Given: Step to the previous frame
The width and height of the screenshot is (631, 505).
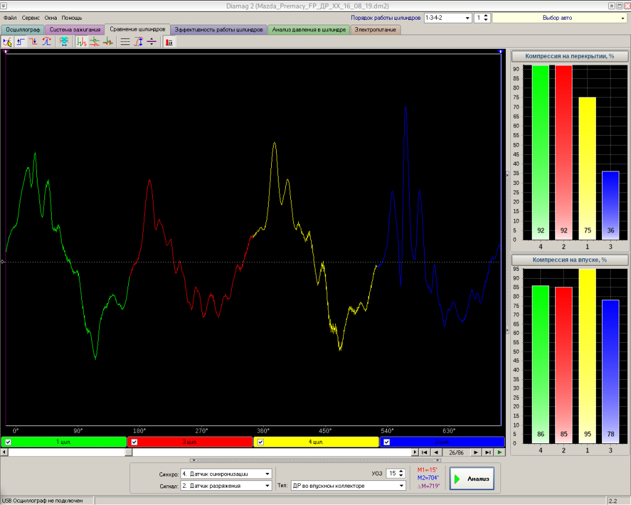Looking at the screenshot, I should pos(436,452).
